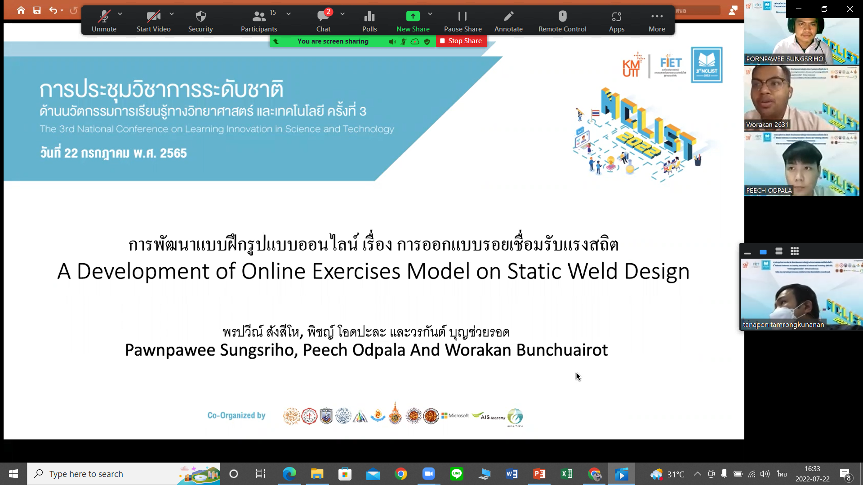Start annotating with the Annotate tool
This screenshot has height=485, width=863.
508,21
